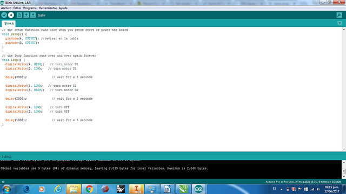Open the display settings taskbar icon
The width and height of the screenshot is (346, 194).
(x=152, y=189)
